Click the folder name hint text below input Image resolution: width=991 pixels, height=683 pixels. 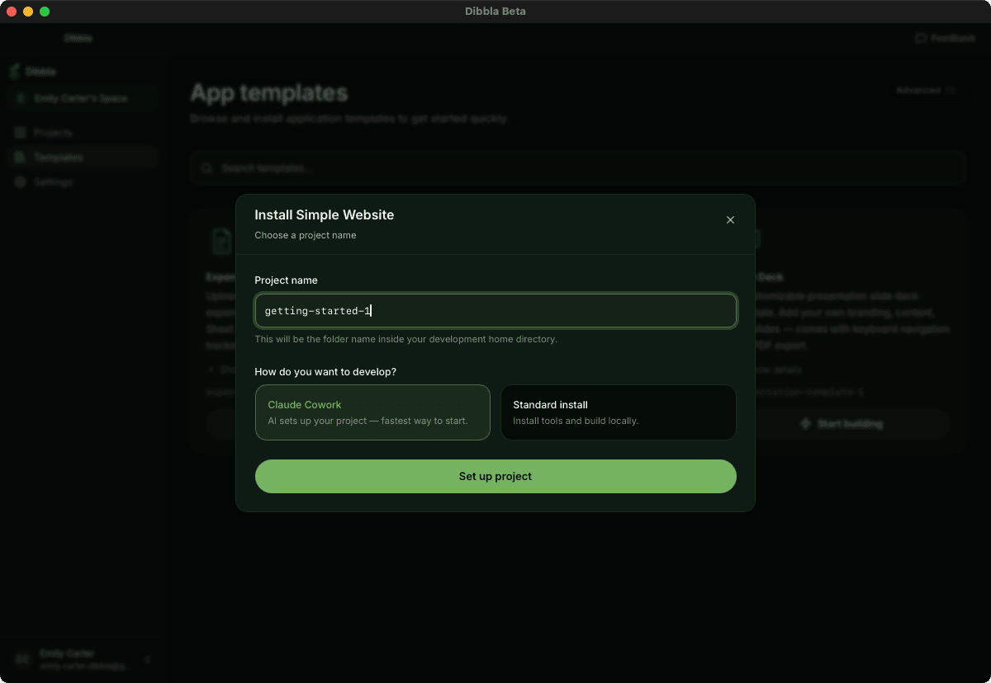405,339
